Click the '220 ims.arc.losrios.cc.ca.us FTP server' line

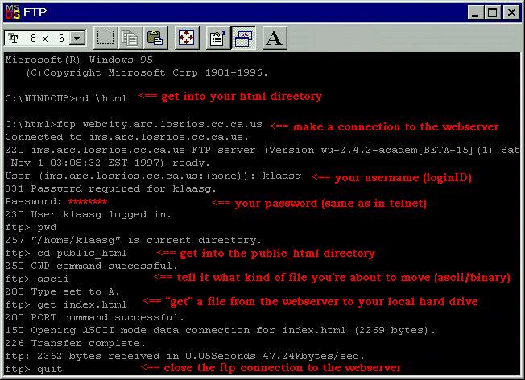tap(262, 150)
